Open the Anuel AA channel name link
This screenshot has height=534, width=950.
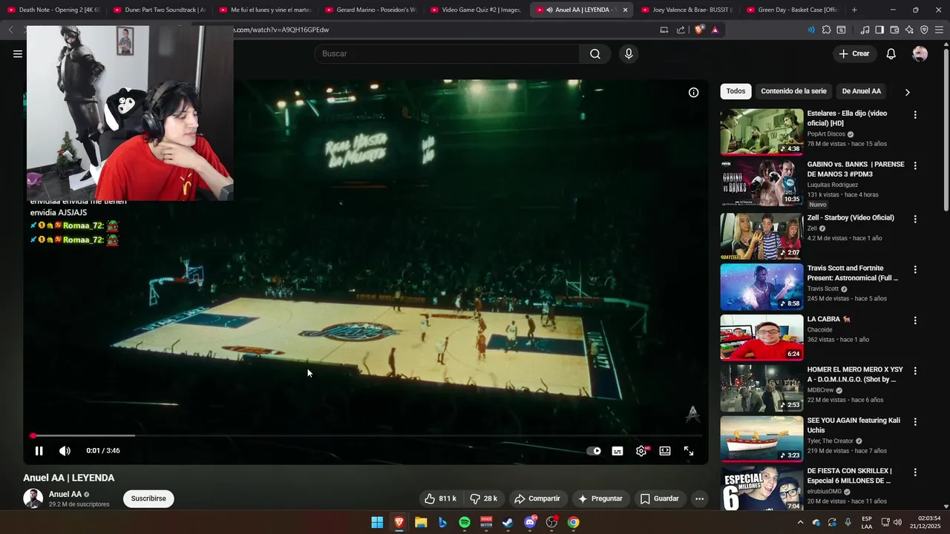coord(65,494)
